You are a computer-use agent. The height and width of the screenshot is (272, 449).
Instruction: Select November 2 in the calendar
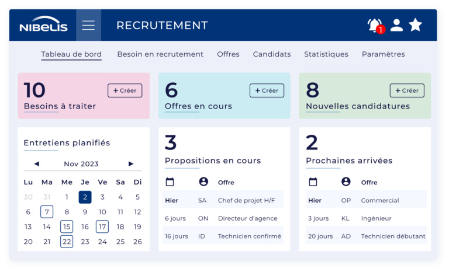(85, 197)
